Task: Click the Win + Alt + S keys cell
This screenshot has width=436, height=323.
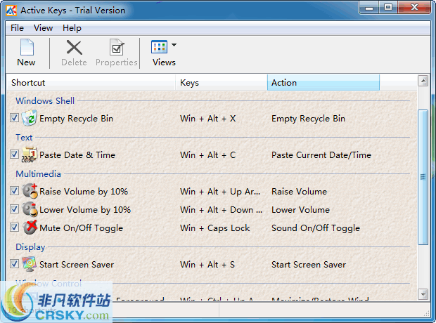Action: (207, 265)
